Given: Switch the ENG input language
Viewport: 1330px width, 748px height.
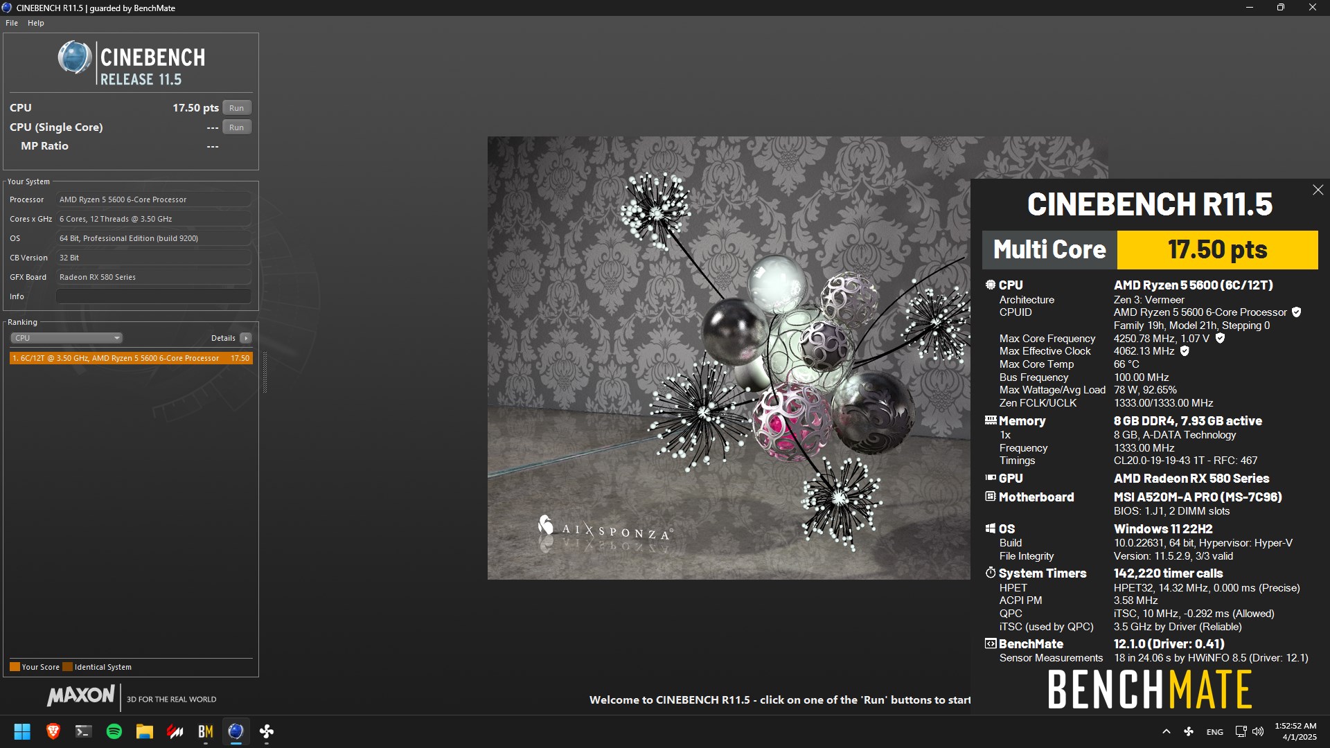Looking at the screenshot, I should 1214,731.
